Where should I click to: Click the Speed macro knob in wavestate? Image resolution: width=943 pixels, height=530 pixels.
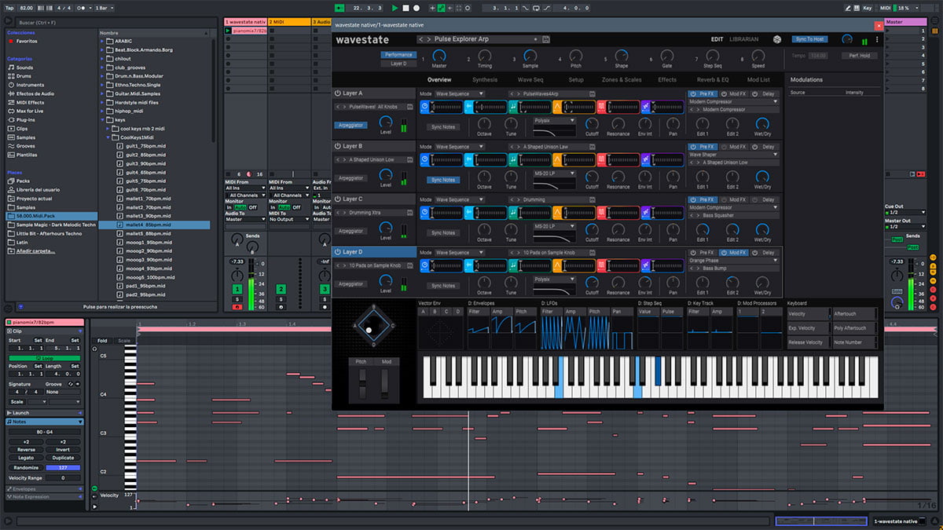[x=758, y=57]
